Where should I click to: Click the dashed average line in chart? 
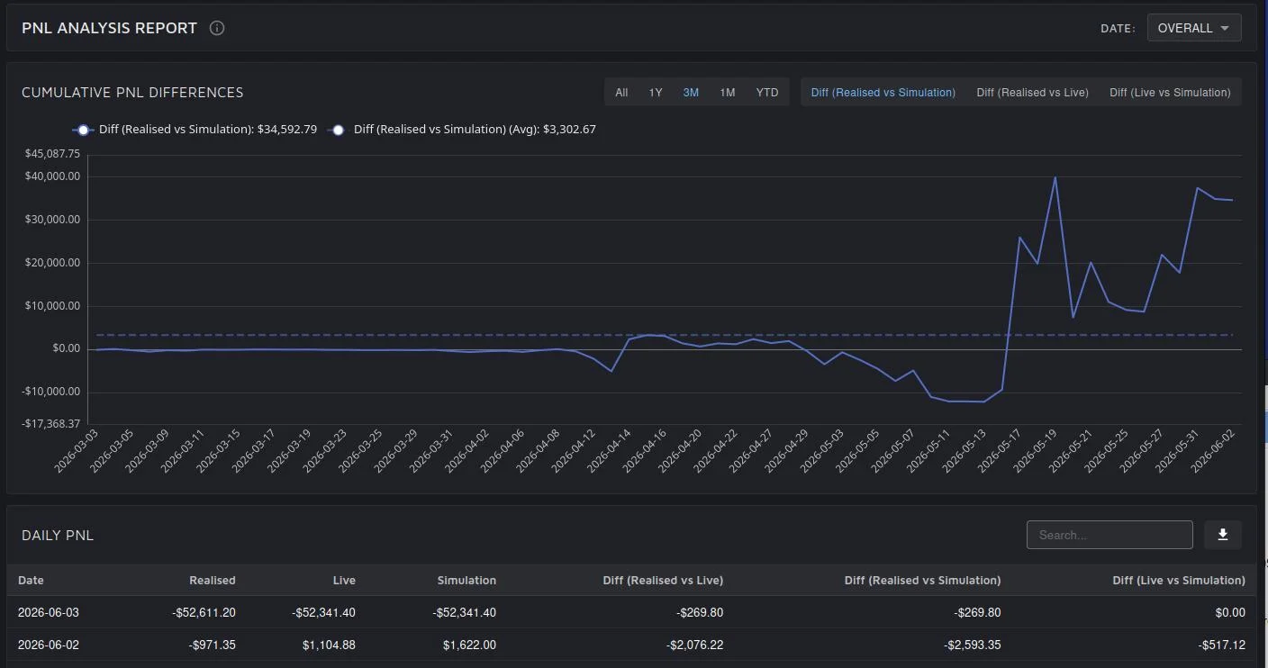coord(665,335)
